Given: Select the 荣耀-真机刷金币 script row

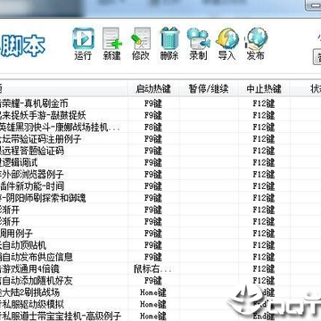Looking at the screenshot, I should (160, 103).
